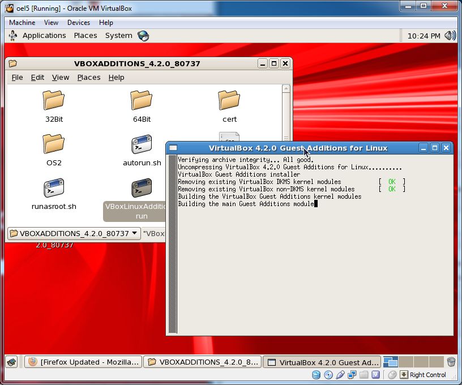Open the GNOME Places menu on the top panel

[85, 36]
